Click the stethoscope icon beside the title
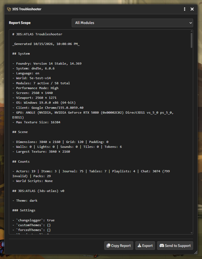 (x=9, y=9)
